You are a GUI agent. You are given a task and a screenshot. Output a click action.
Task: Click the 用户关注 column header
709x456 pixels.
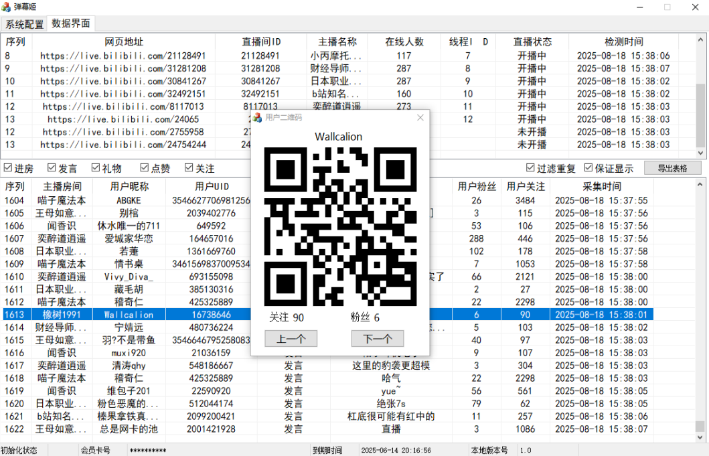(x=526, y=186)
